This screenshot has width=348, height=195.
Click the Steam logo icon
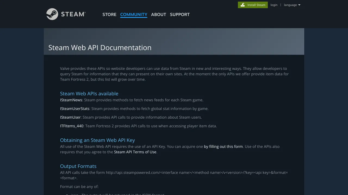pos(52,14)
